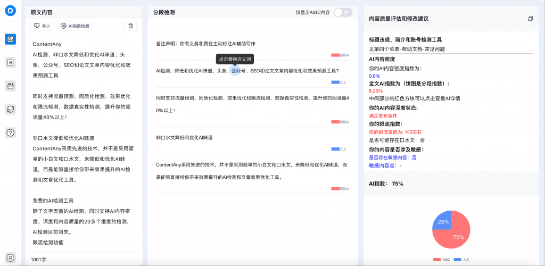Click the 1001字 word count
The width and height of the screenshot is (545, 266).
pyautogui.click(x=37, y=260)
